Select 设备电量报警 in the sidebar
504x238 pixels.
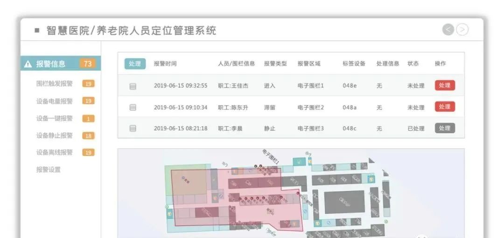55,101
